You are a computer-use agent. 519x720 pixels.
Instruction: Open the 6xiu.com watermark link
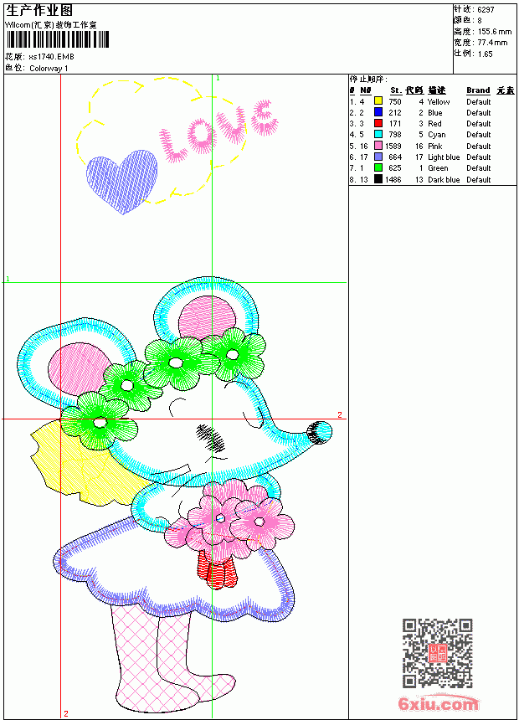[438, 703]
